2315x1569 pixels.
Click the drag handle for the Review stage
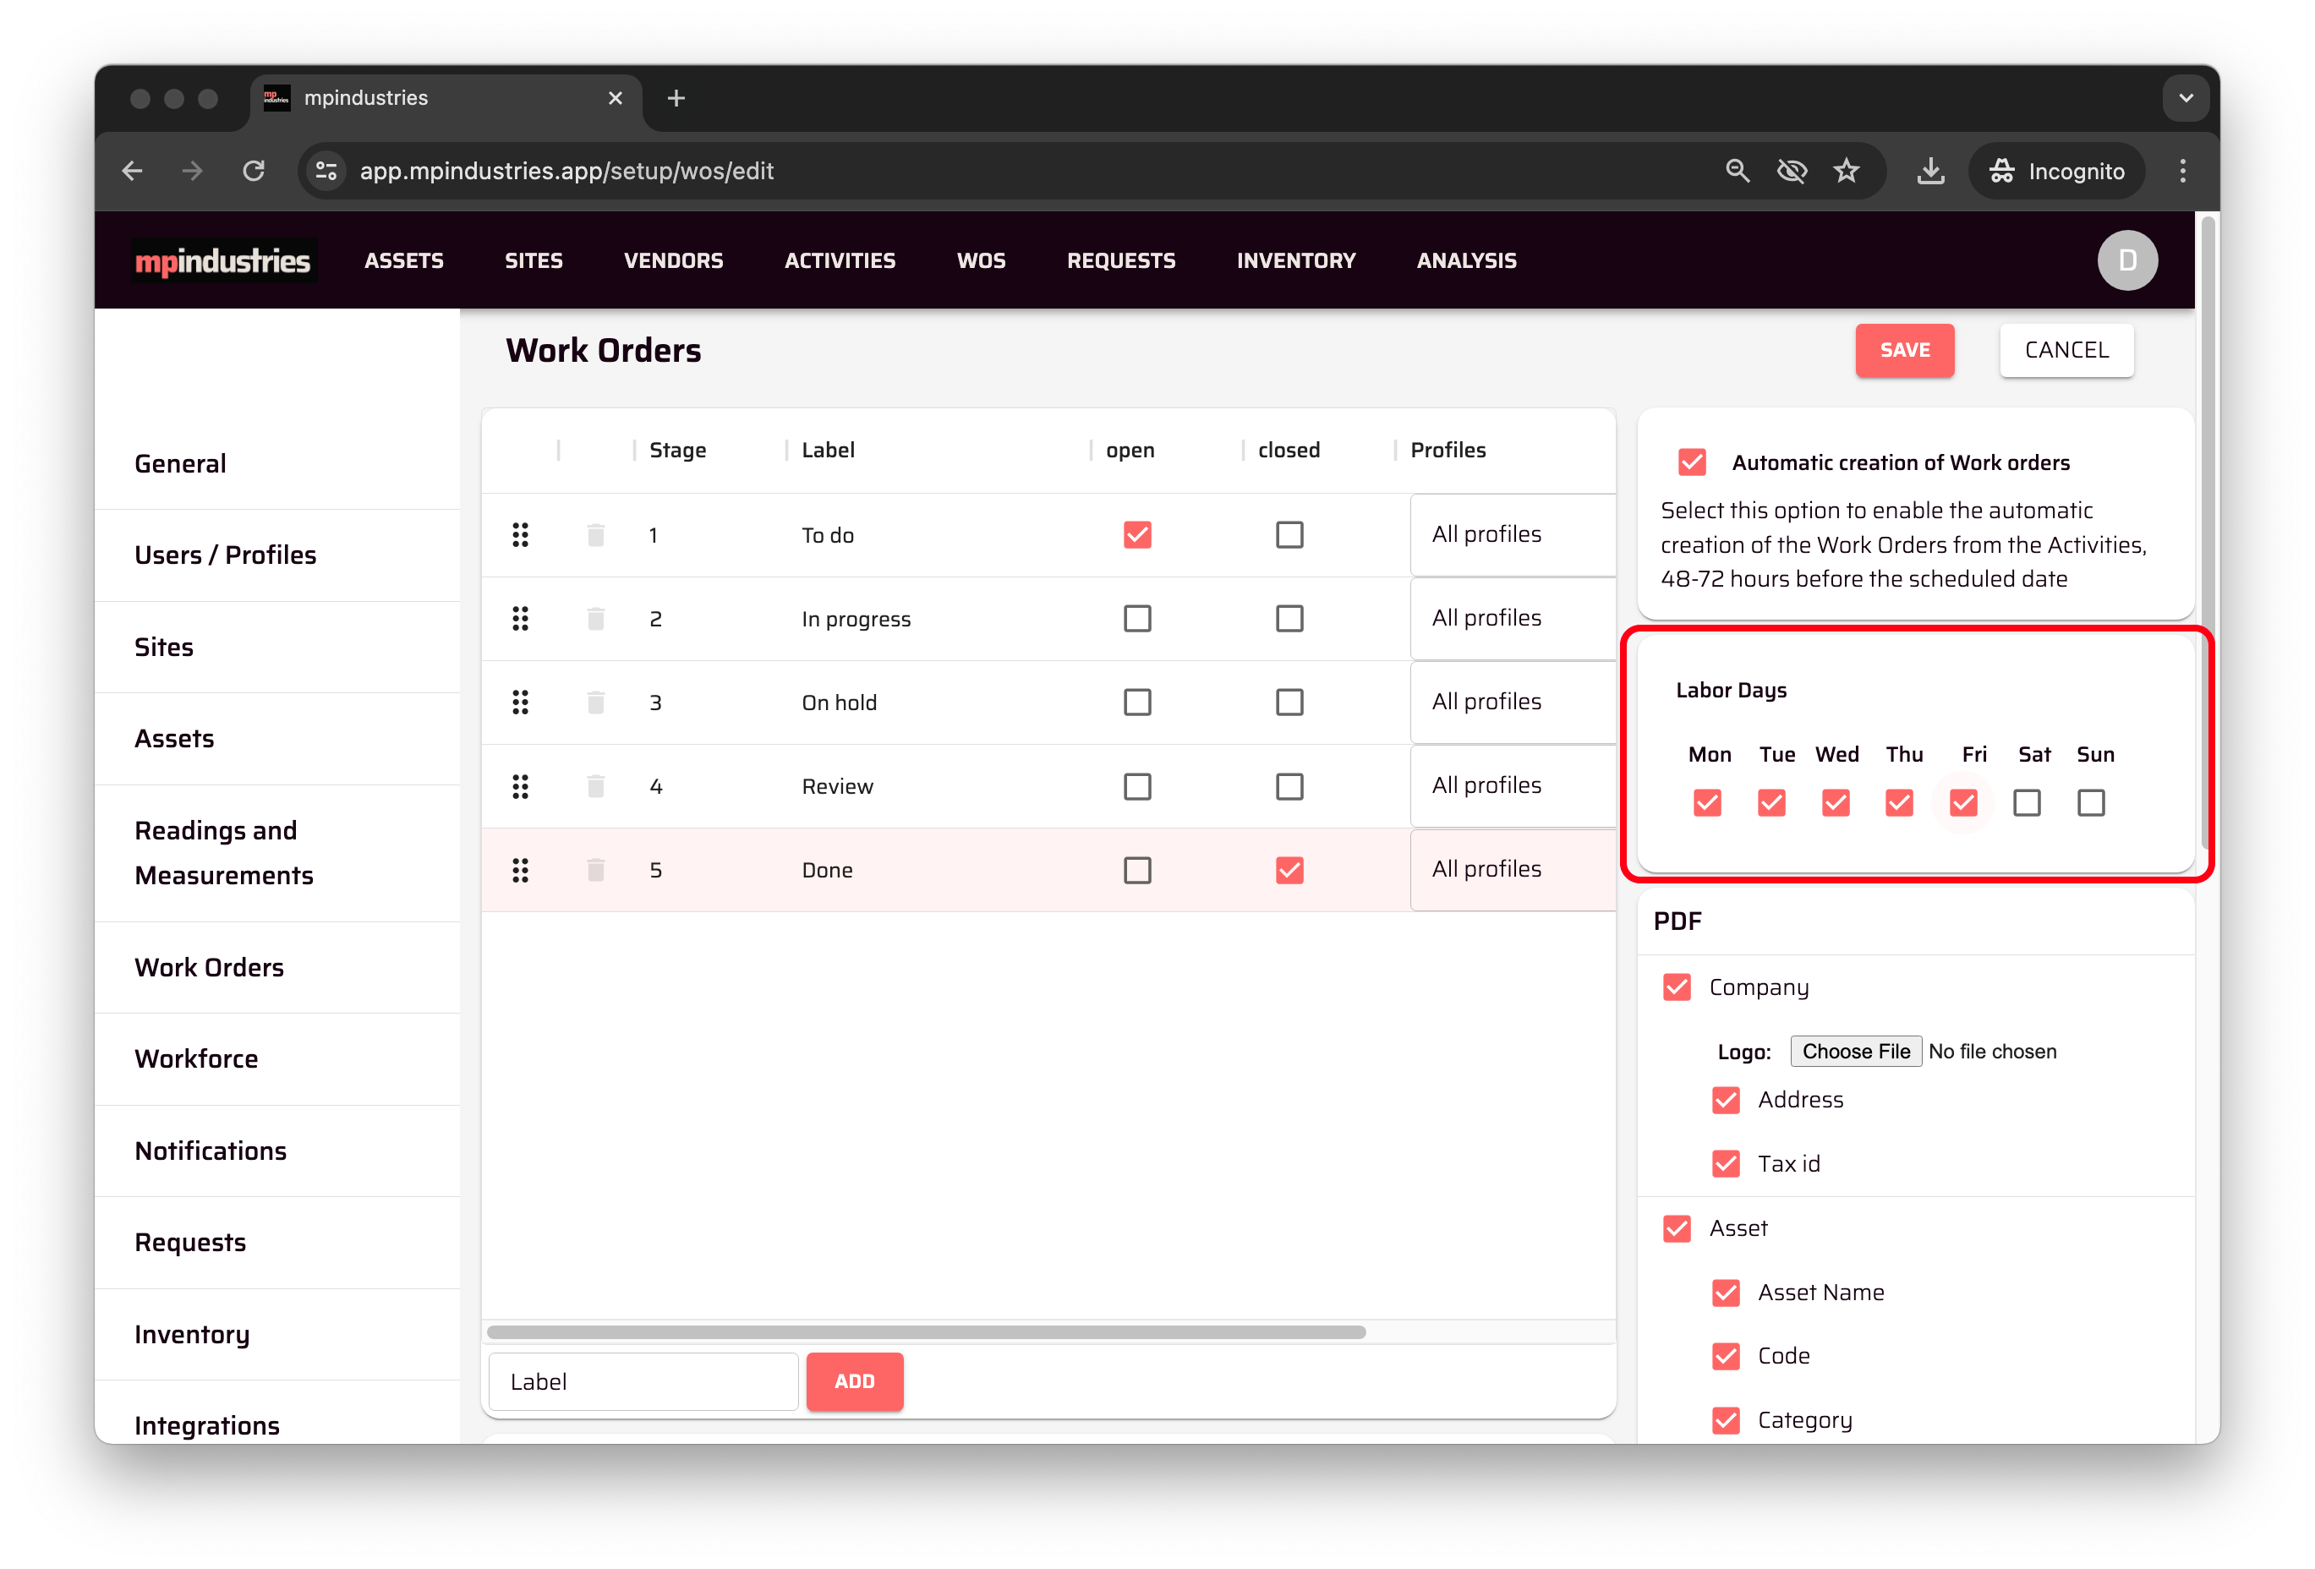520,786
